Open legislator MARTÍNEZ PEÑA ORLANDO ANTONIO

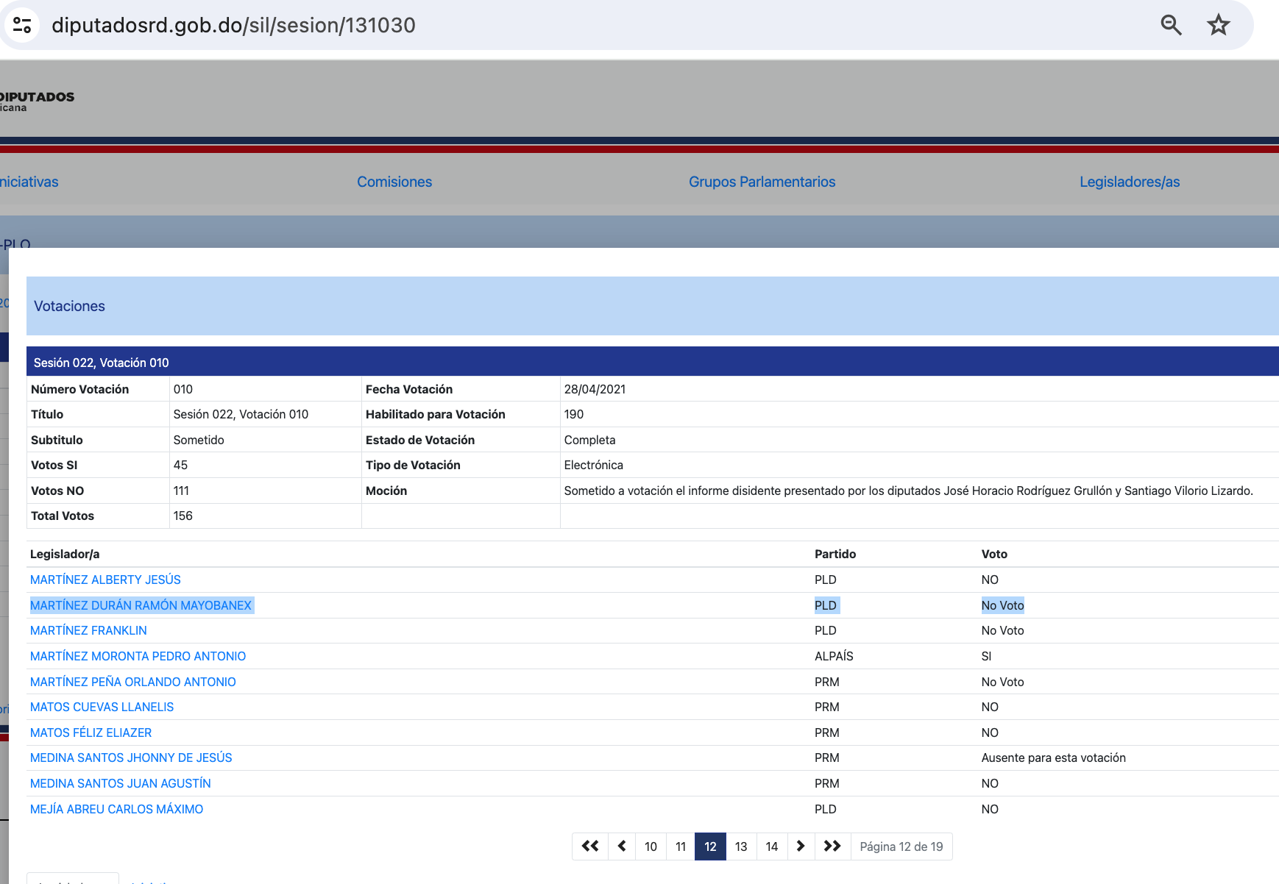[x=132, y=682]
